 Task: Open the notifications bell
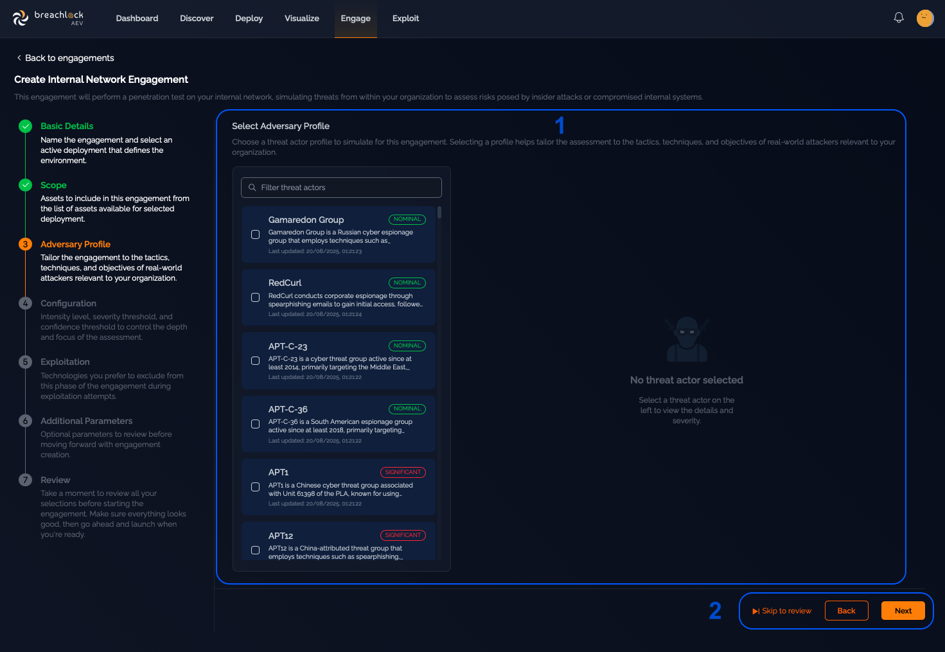coord(899,18)
